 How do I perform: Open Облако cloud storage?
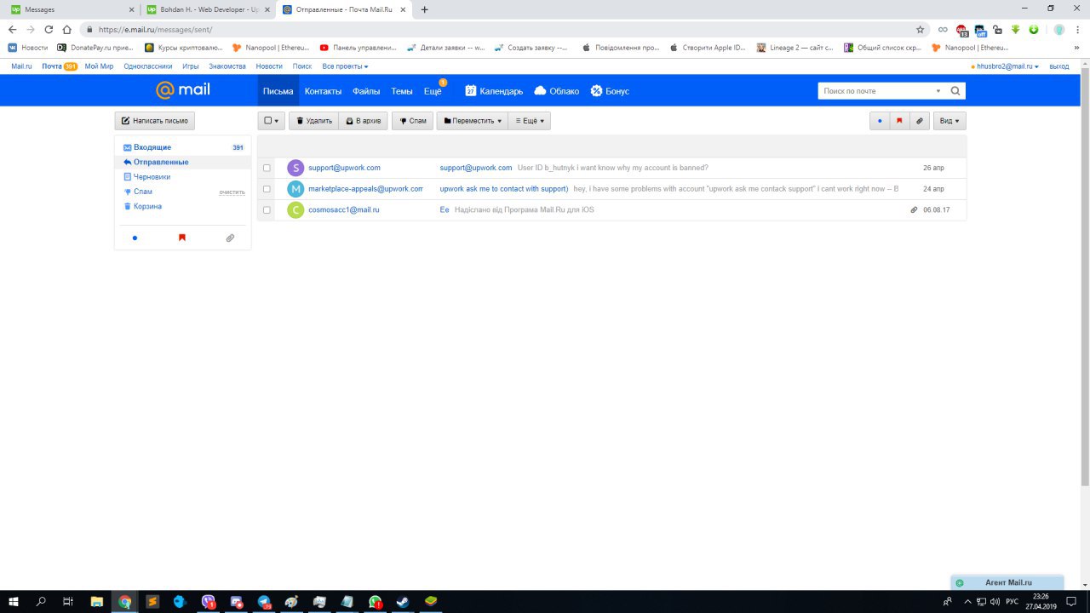click(556, 91)
